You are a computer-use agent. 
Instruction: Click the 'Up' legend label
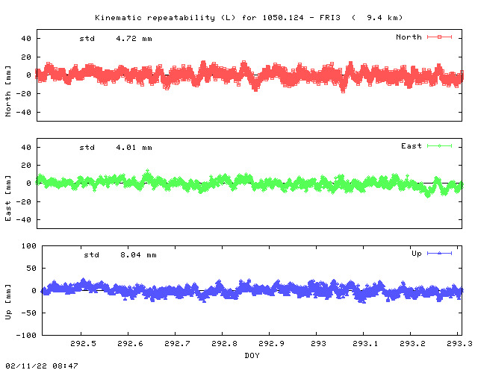tap(417, 254)
